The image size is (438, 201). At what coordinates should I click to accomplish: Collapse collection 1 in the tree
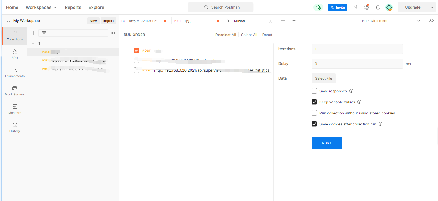point(33,43)
